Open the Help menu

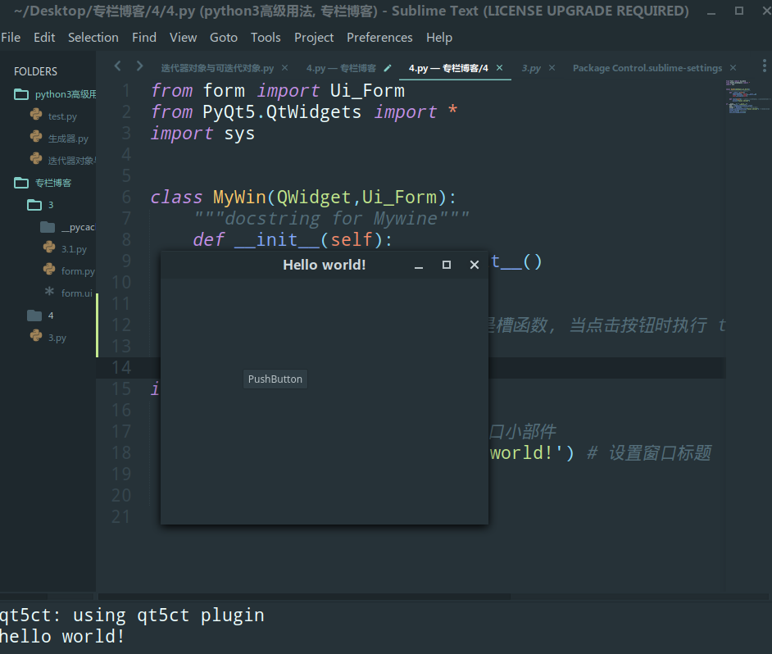click(x=439, y=38)
